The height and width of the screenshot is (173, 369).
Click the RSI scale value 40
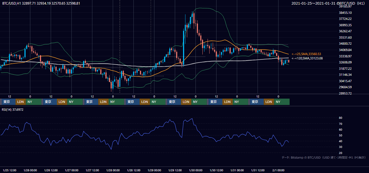(x=341, y=141)
